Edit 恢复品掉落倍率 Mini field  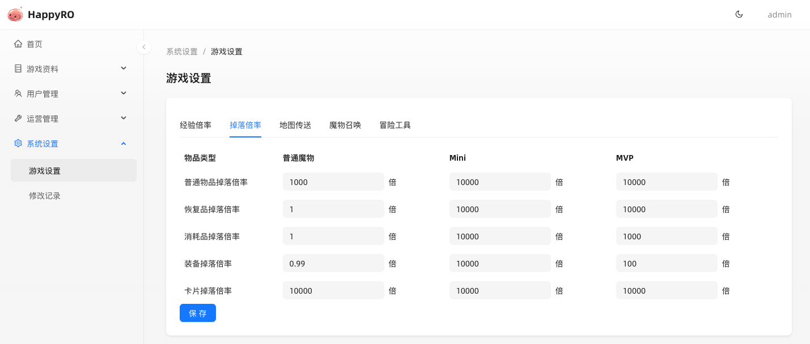pyautogui.click(x=500, y=209)
